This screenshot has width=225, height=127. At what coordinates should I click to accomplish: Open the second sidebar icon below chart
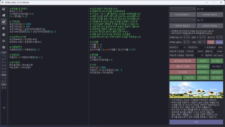[4, 15]
